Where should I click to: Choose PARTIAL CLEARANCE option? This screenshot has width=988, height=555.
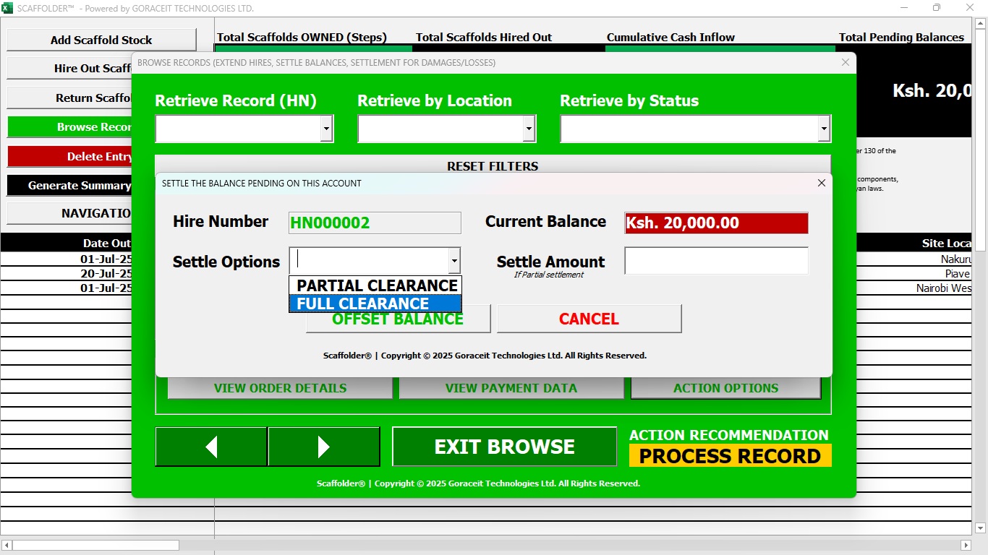375,285
